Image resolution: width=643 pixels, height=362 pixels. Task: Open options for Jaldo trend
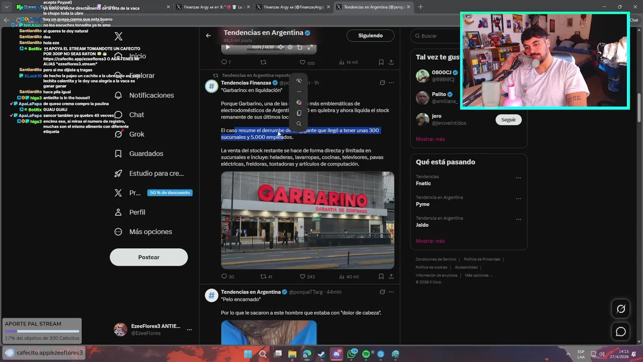tap(518, 219)
